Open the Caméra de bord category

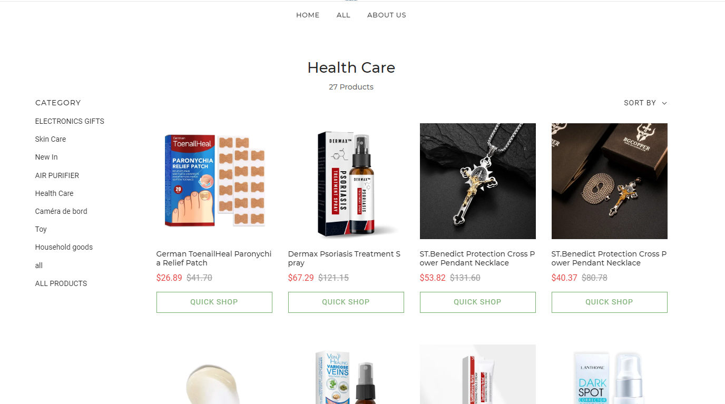[61, 211]
